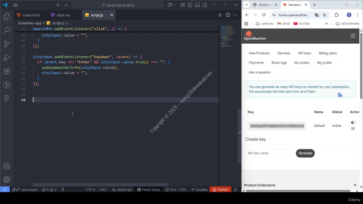Expand the Product Collections section

pos(355,185)
